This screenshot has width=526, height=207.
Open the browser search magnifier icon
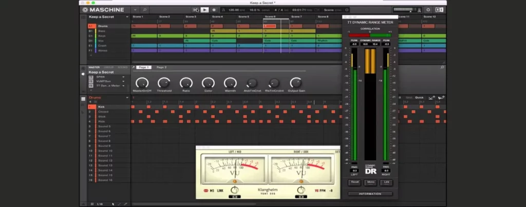point(145,10)
